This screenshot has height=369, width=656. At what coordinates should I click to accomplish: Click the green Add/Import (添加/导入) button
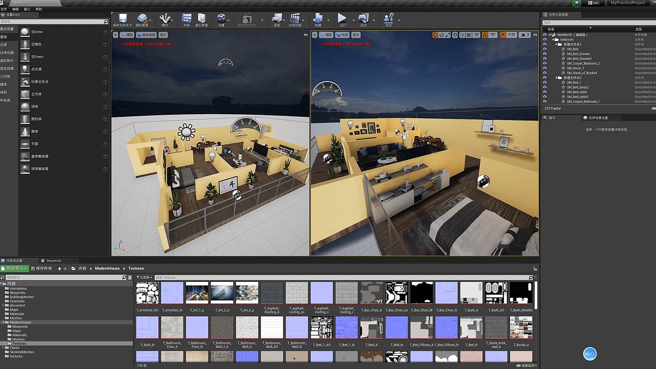pos(14,269)
